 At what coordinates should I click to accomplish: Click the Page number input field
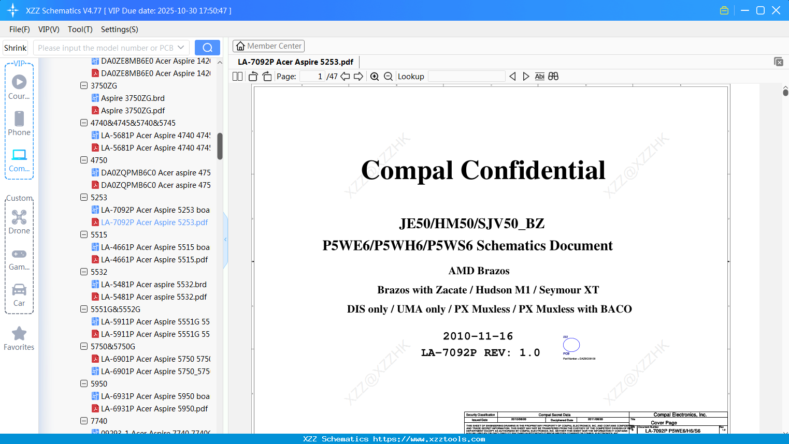click(x=312, y=77)
